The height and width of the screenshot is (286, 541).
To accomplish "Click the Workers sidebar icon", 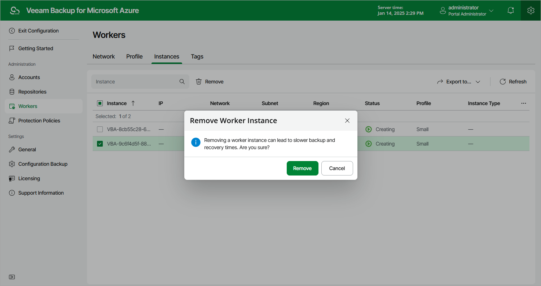I will [12, 106].
